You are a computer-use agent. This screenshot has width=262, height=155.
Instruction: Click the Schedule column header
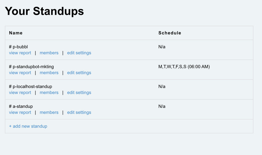coord(170,33)
